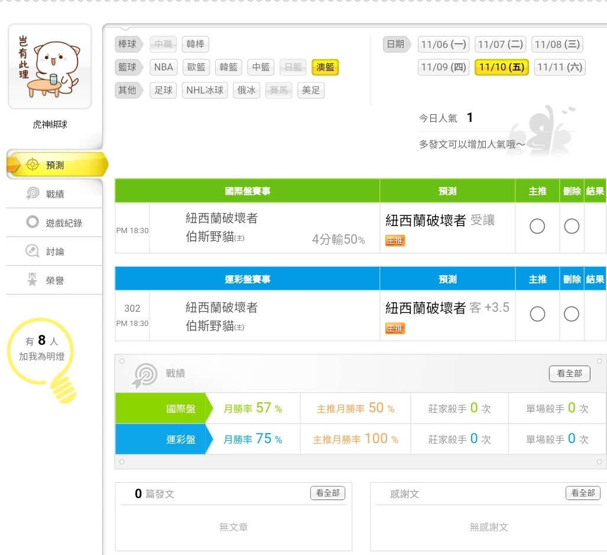The height and width of the screenshot is (555, 607).
Task: Select the NHL冰球 filter
Action: click(x=205, y=91)
